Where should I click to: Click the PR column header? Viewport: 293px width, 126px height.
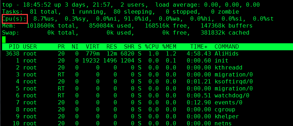click(x=61, y=47)
